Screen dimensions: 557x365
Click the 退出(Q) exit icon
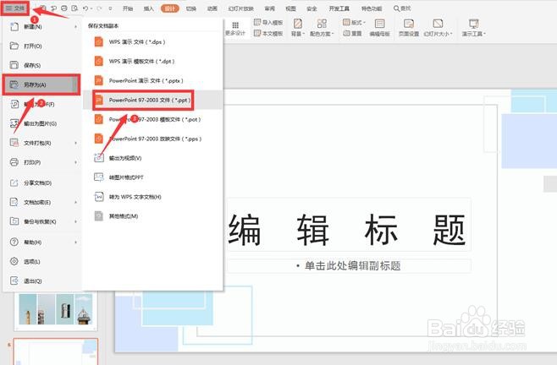click(14, 281)
